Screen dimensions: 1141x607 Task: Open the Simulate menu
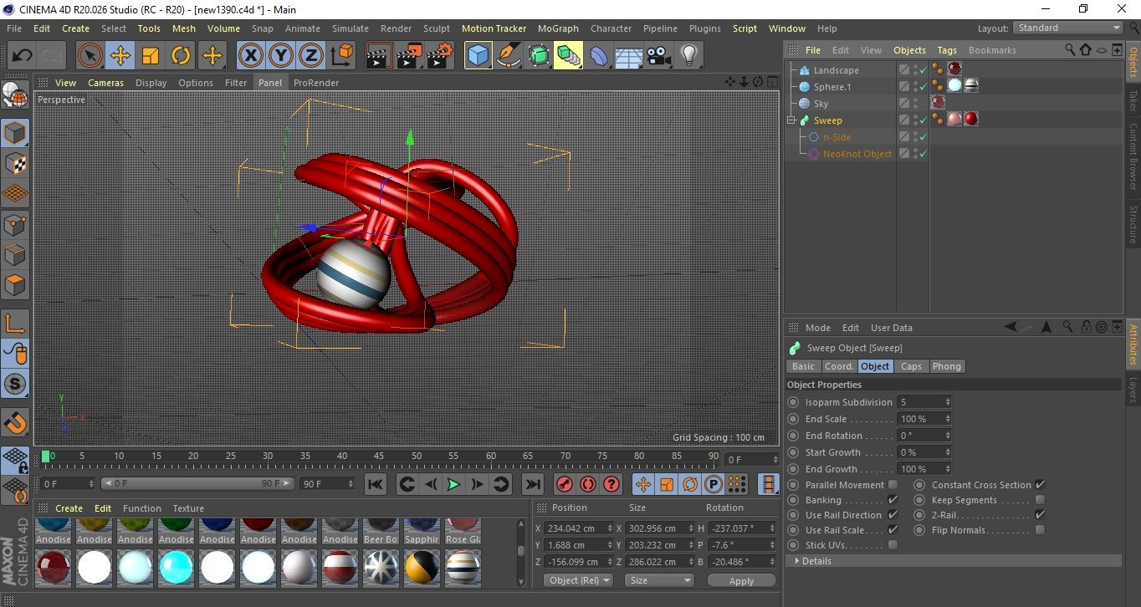coord(350,28)
